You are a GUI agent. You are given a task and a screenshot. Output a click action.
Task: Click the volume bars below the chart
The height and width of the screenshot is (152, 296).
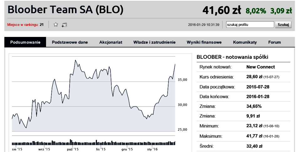pos(94,143)
